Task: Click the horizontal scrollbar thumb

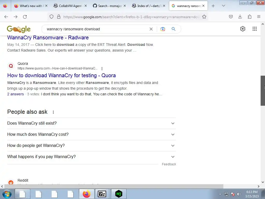Action: pyautogui.click(x=114, y=186)
